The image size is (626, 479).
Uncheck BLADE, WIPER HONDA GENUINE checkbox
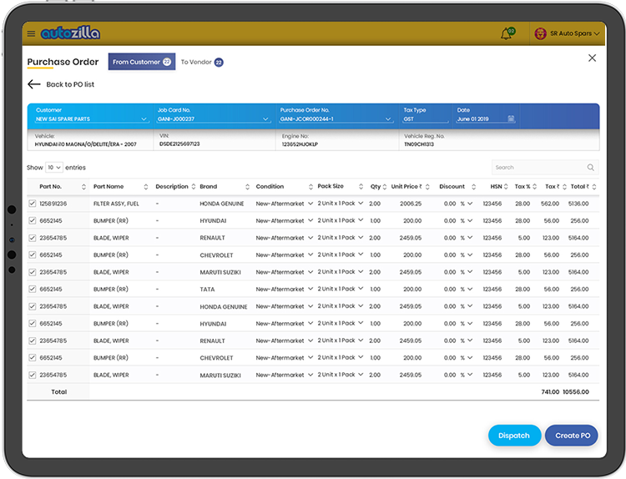pyautogui.click(x=33, y=306)
